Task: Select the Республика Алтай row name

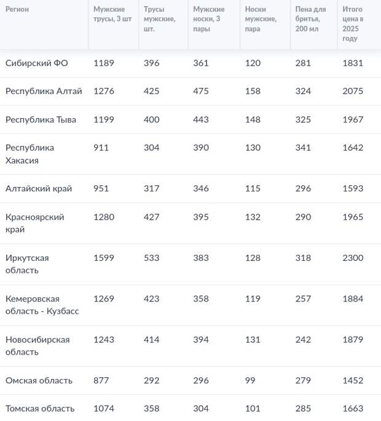Action: click(x=44, y=91)
